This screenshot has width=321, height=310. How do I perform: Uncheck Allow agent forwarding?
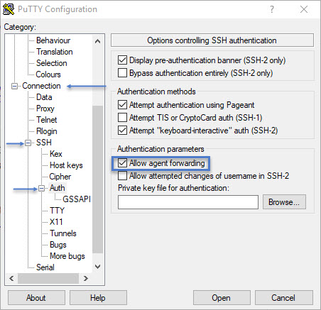[122, 163]
